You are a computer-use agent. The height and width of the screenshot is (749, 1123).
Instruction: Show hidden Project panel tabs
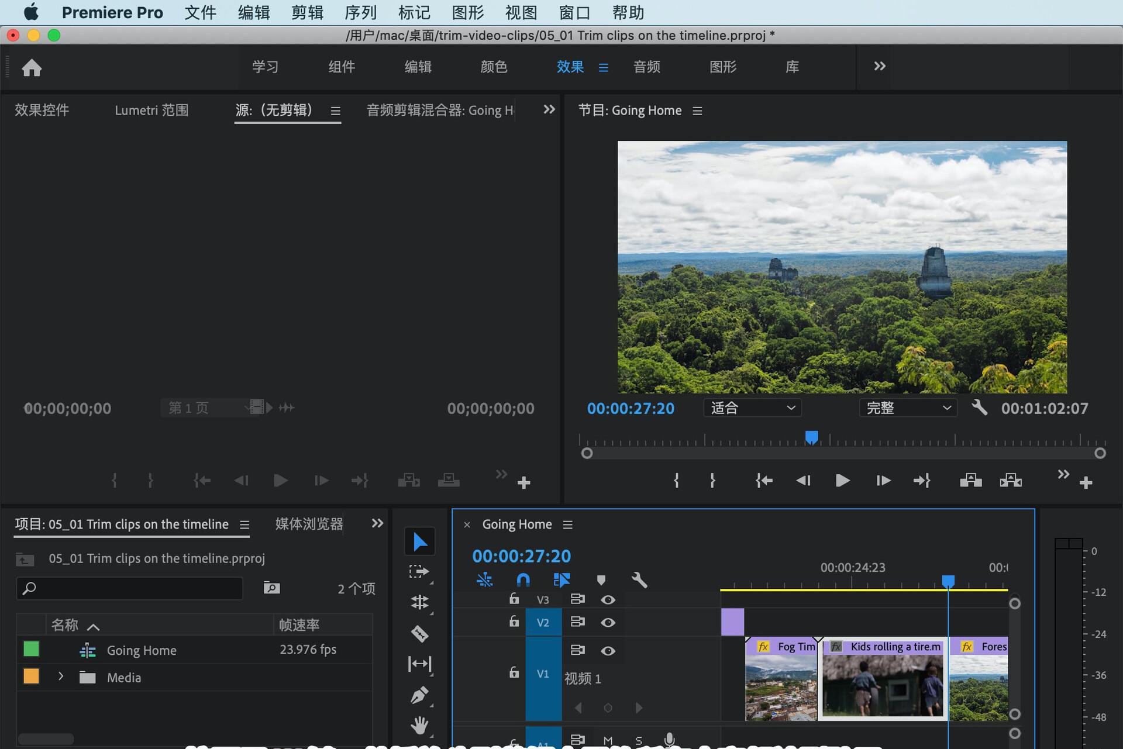[377, 523]
